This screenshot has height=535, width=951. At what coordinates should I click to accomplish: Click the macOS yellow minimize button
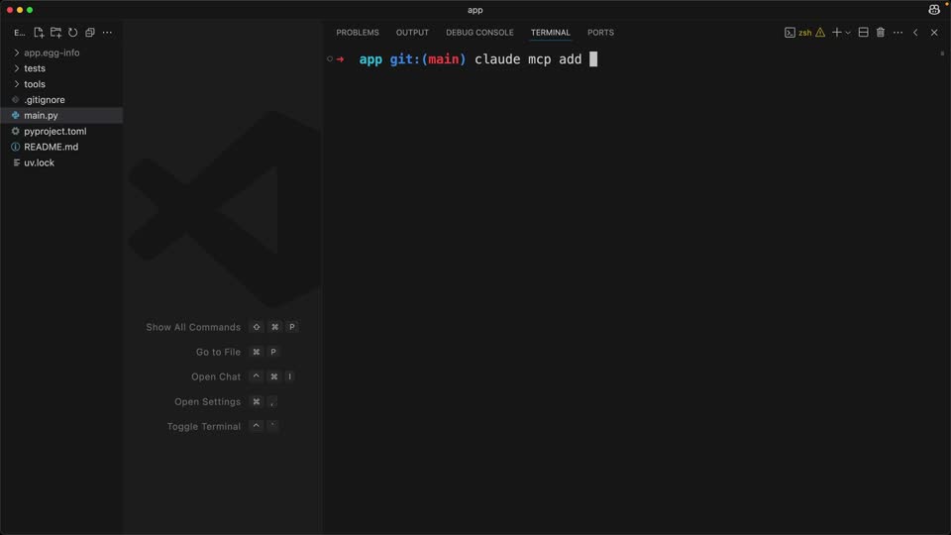click(x=20, y=10)
